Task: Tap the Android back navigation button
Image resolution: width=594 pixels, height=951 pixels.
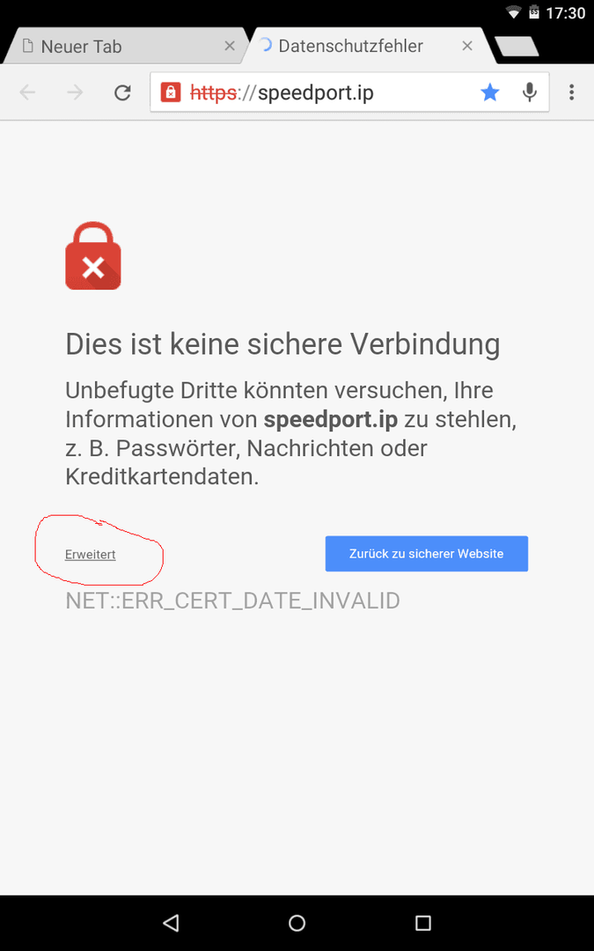Action: [x=171, y=923]
